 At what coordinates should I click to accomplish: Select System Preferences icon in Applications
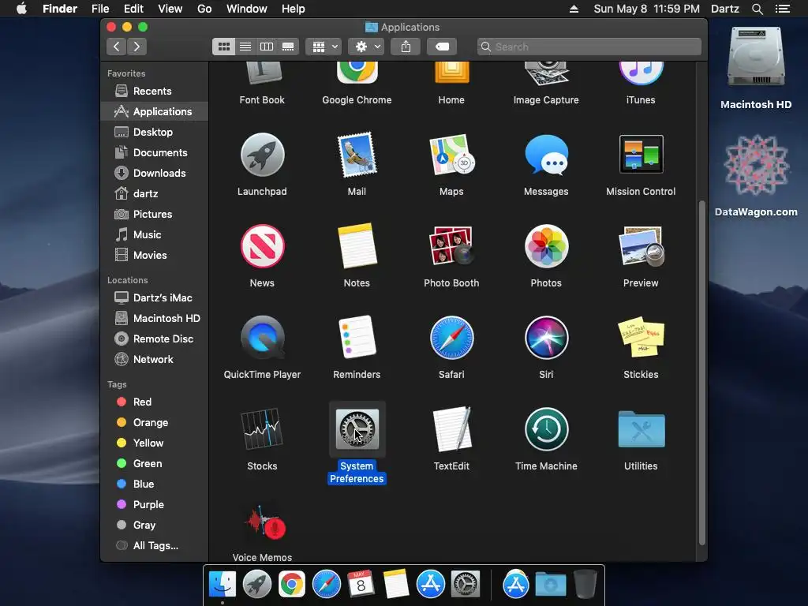(357, 428)
